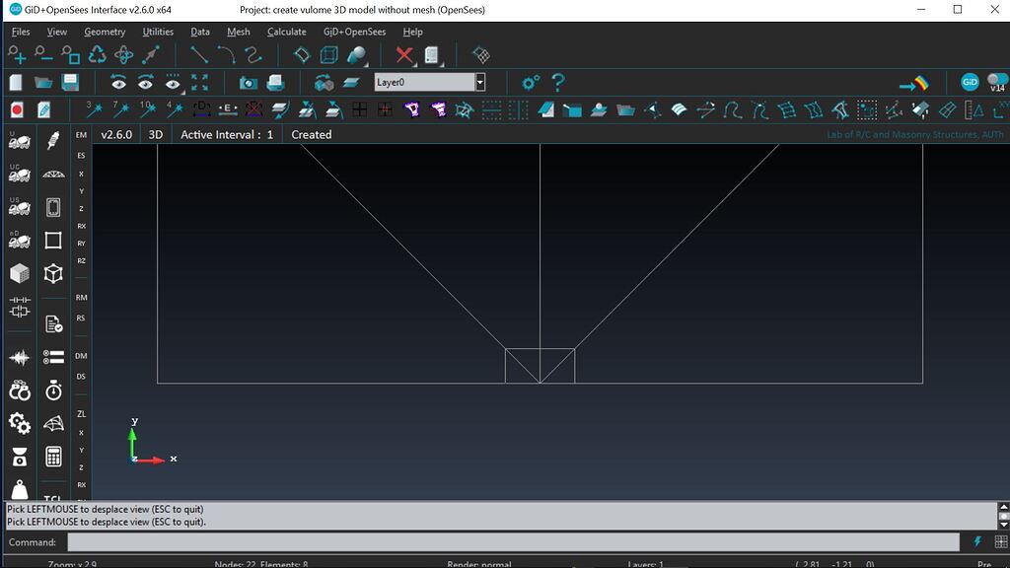Select the Create line tool
Image resolution: width=1010 pixels, height=568 pixels.
click(x=199, y=55)
